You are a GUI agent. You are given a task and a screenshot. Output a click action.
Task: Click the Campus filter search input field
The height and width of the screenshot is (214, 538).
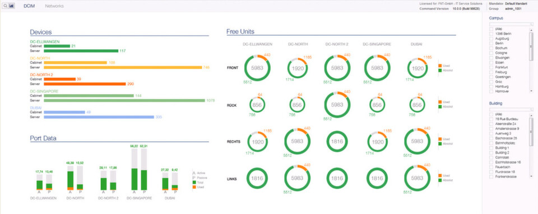click(x=509, y=24)
